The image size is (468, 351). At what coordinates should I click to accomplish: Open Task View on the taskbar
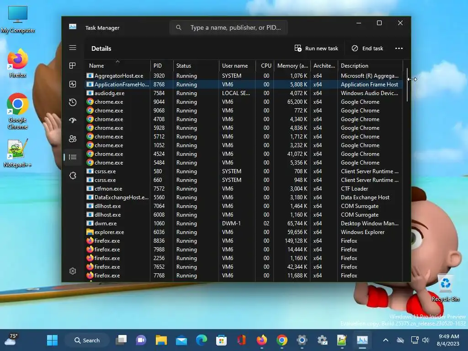pos(121,340)
